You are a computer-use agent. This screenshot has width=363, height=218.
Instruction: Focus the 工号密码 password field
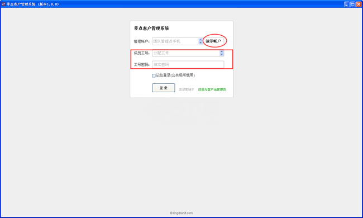[x=188, y=64]
